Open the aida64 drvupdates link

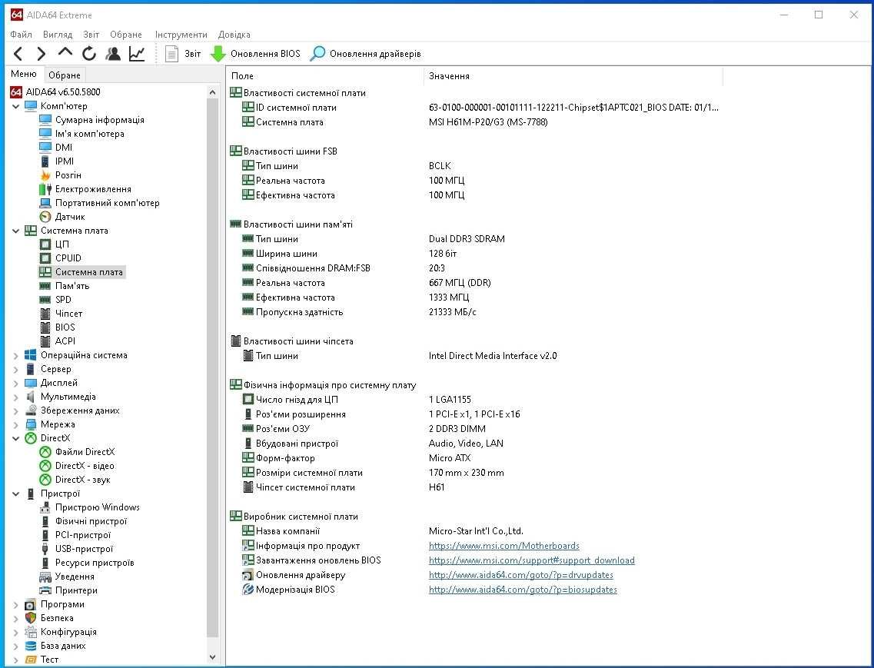521,575
